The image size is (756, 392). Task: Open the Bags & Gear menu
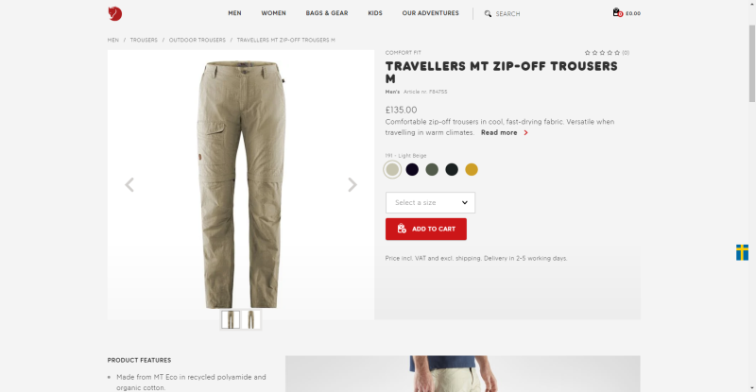click(x=327, y=13)
